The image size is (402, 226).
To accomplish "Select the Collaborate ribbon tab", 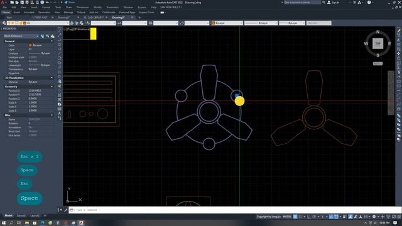I will 109,13.
